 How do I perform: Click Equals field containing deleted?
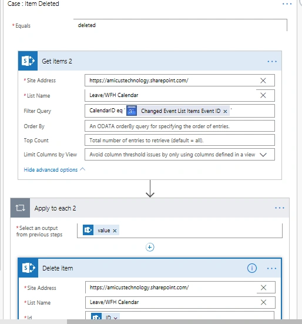[180, 25]
